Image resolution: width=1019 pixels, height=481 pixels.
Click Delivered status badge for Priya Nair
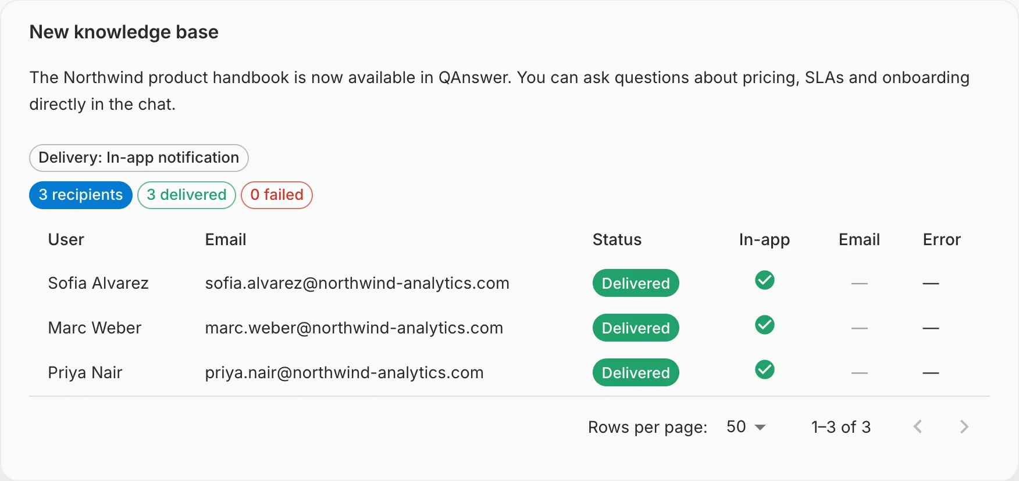(x=636, y=372)
